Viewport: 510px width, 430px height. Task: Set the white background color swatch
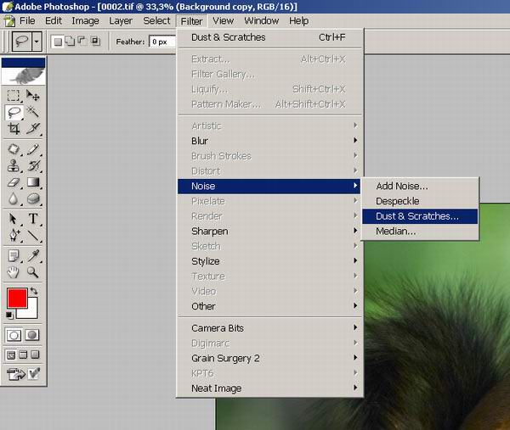(x=31, y=311)
